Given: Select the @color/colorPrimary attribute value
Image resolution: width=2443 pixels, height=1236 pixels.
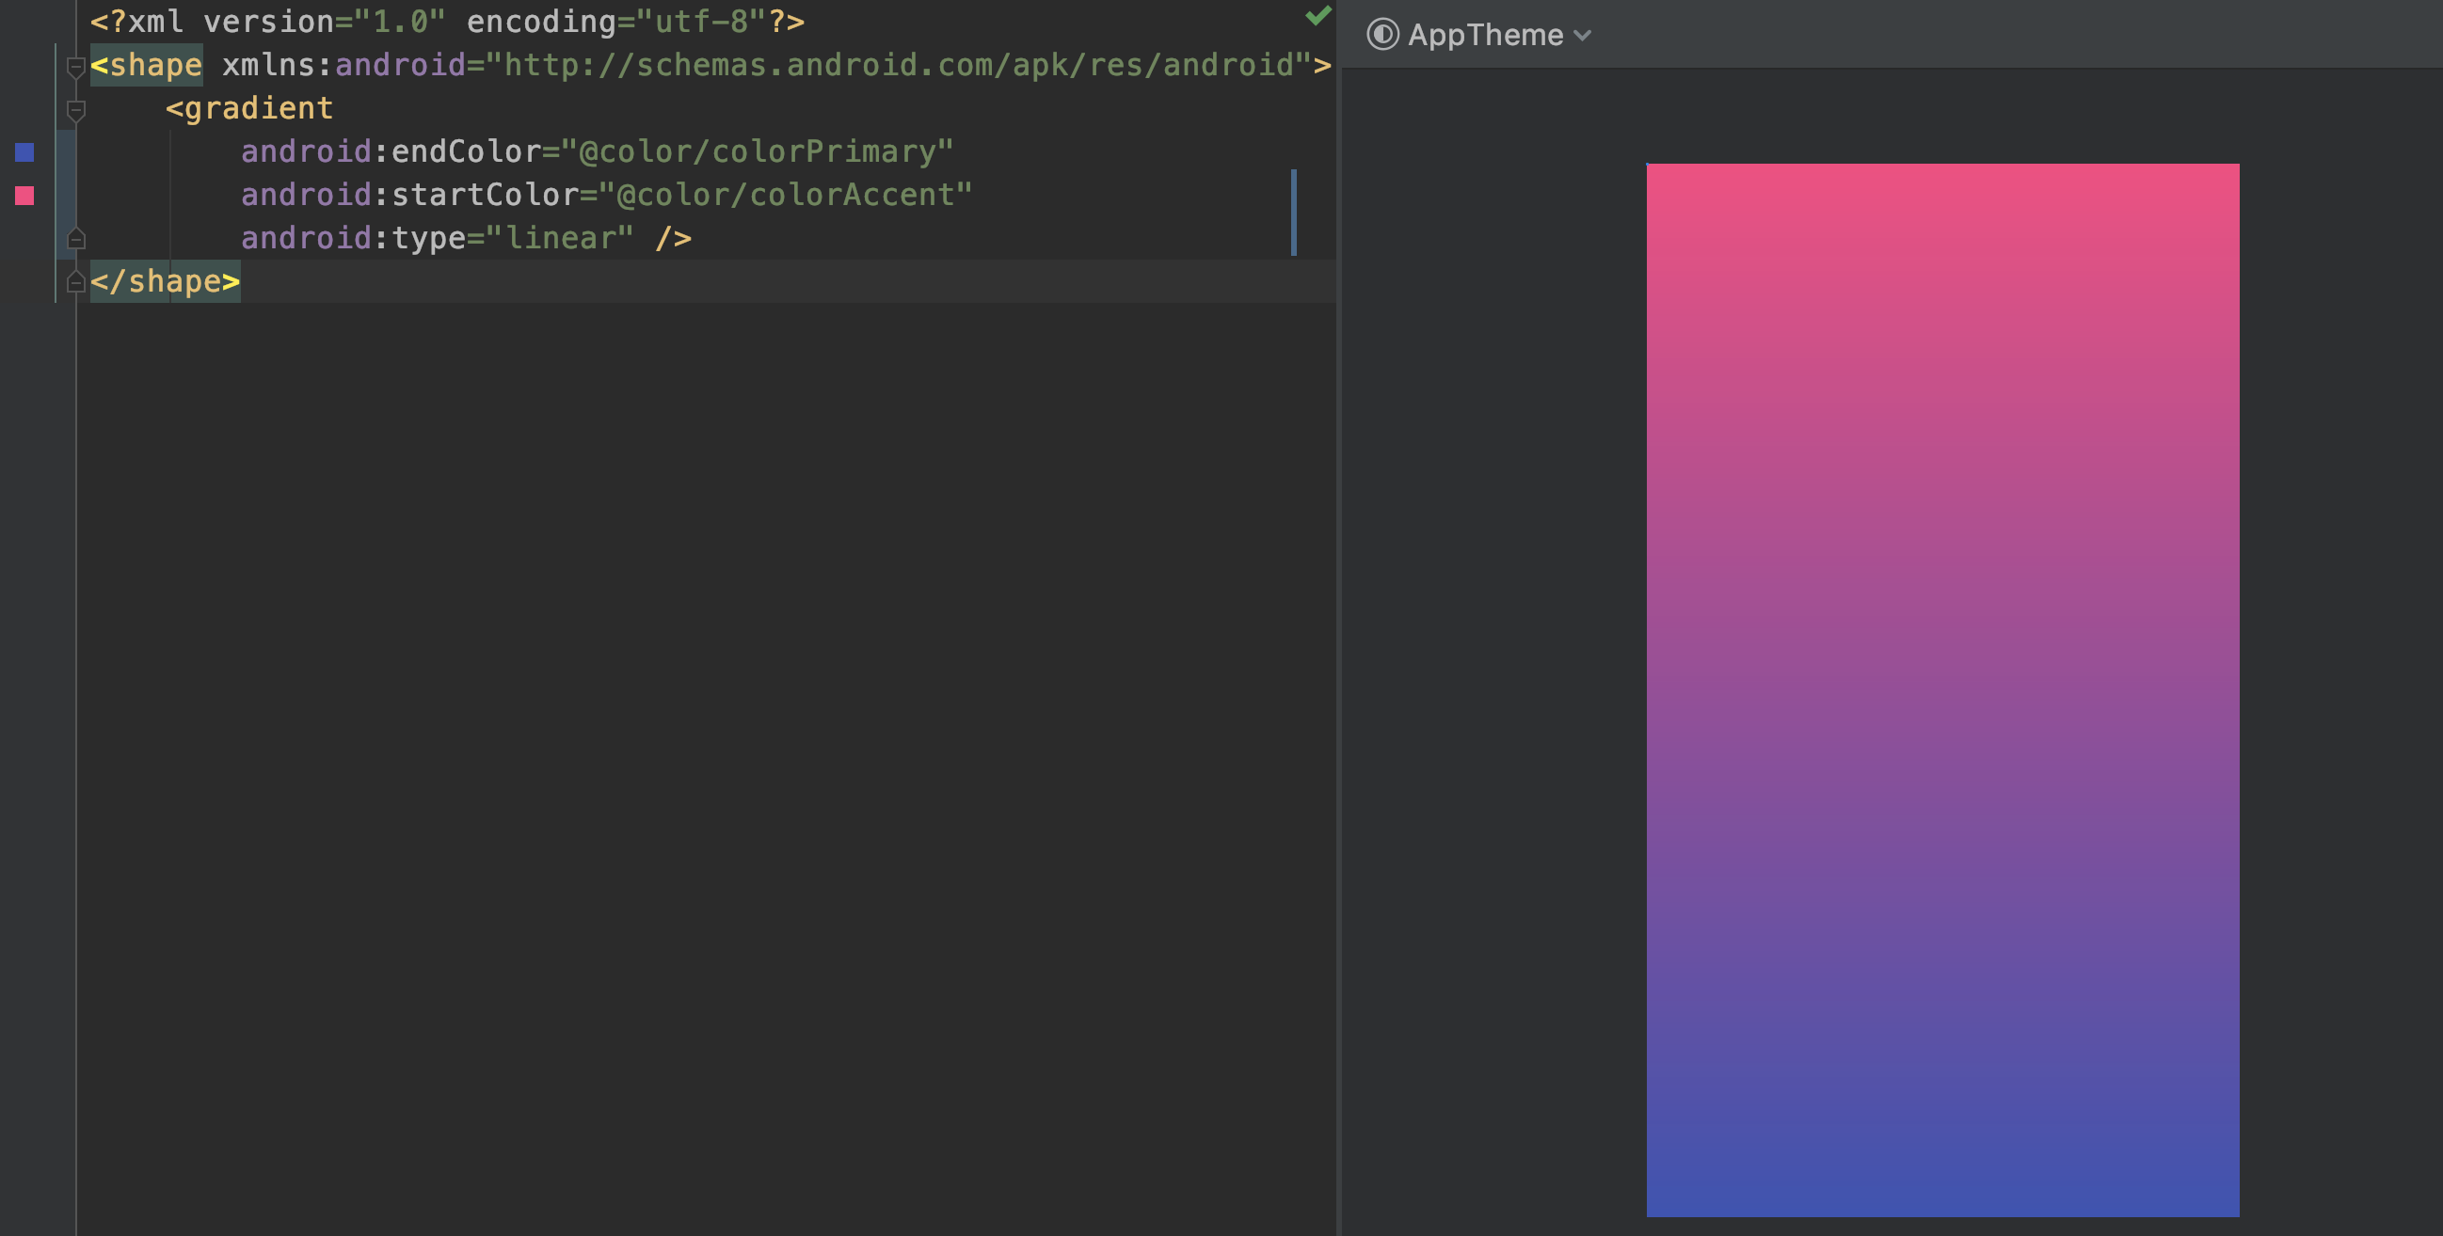Looking at the screenshot, I should tap(758, 151).
